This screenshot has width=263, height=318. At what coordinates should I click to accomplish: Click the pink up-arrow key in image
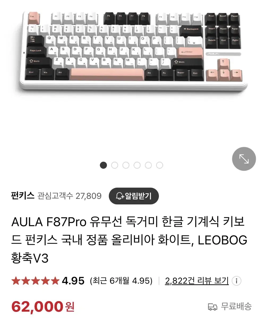223,63
